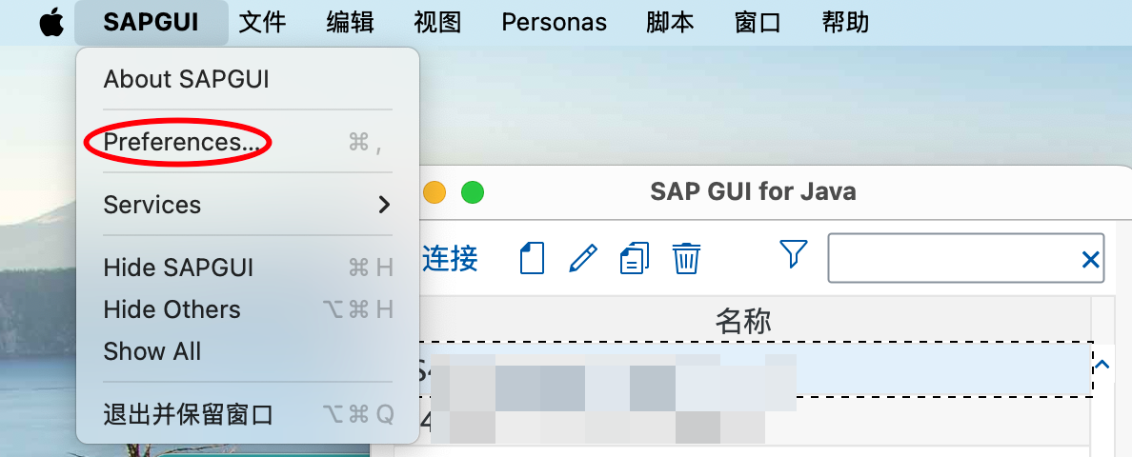Expand the Services submenu arrow
Viewport: 1132px width, 457px height.
point(384,206)
